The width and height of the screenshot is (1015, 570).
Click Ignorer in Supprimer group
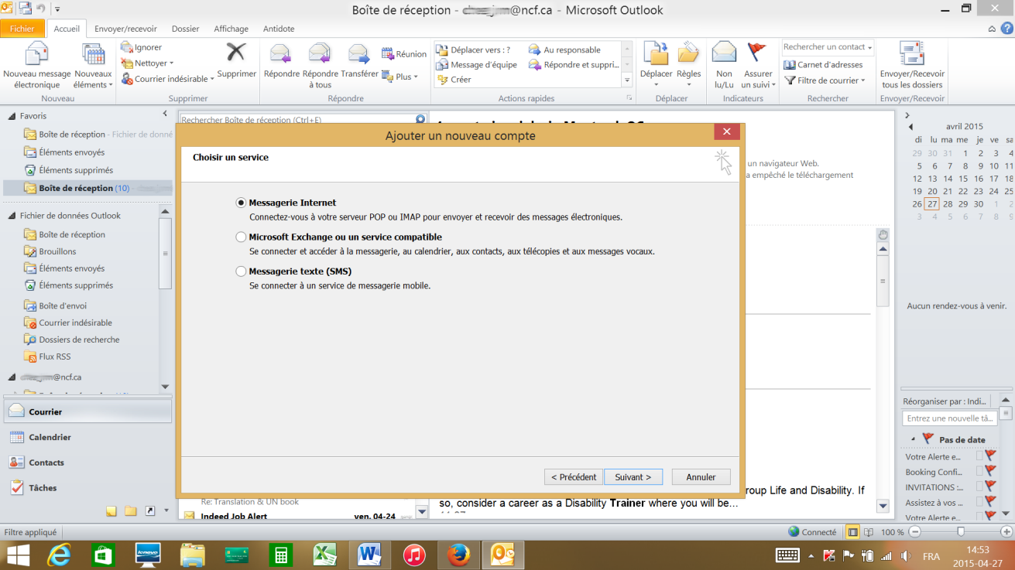[x=142, y=47]
